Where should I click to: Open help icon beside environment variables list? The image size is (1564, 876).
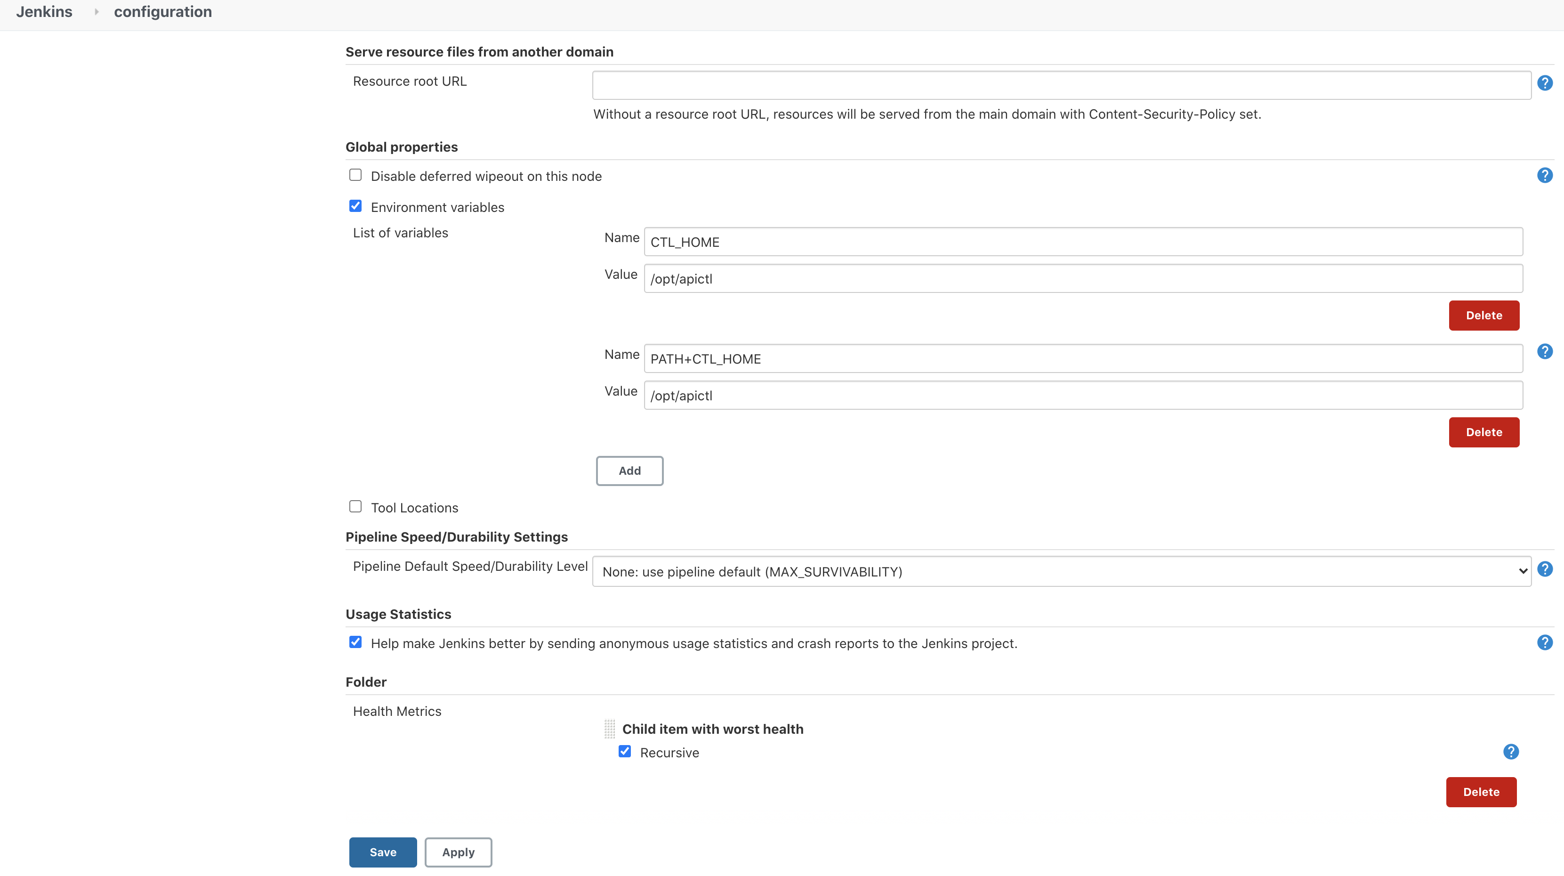(1545, 352)
